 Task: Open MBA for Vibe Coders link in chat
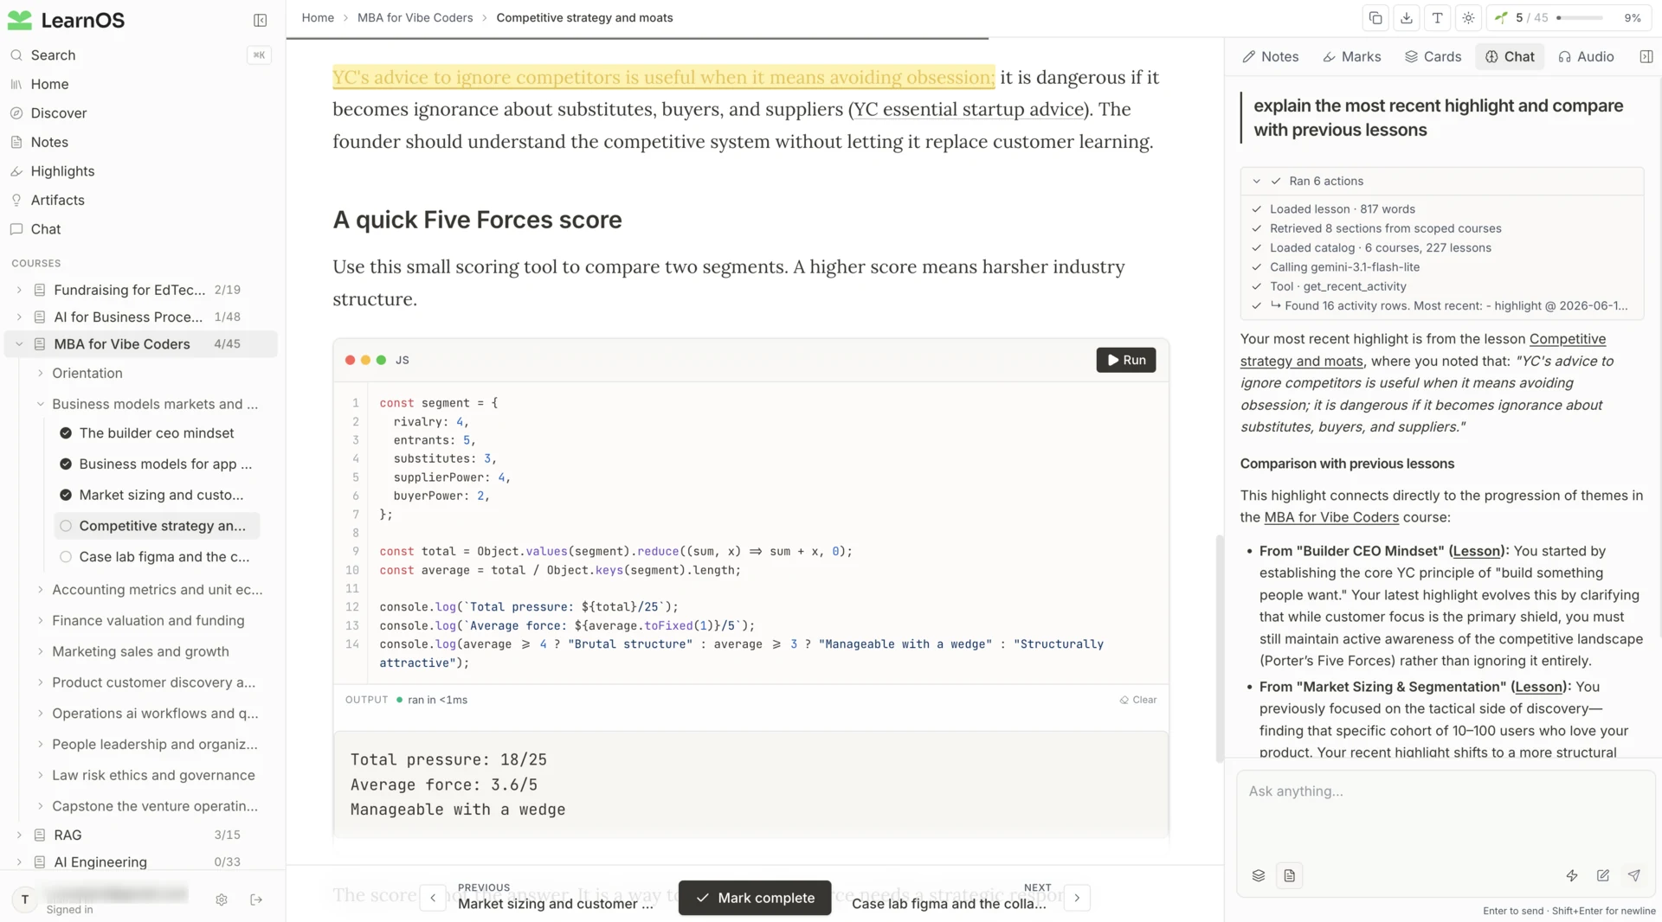(1331, 517)
